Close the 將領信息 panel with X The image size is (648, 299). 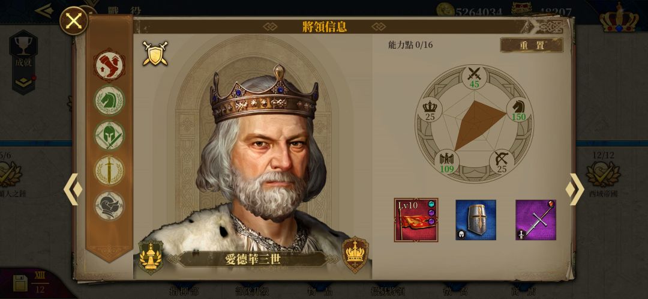(74, 21)
